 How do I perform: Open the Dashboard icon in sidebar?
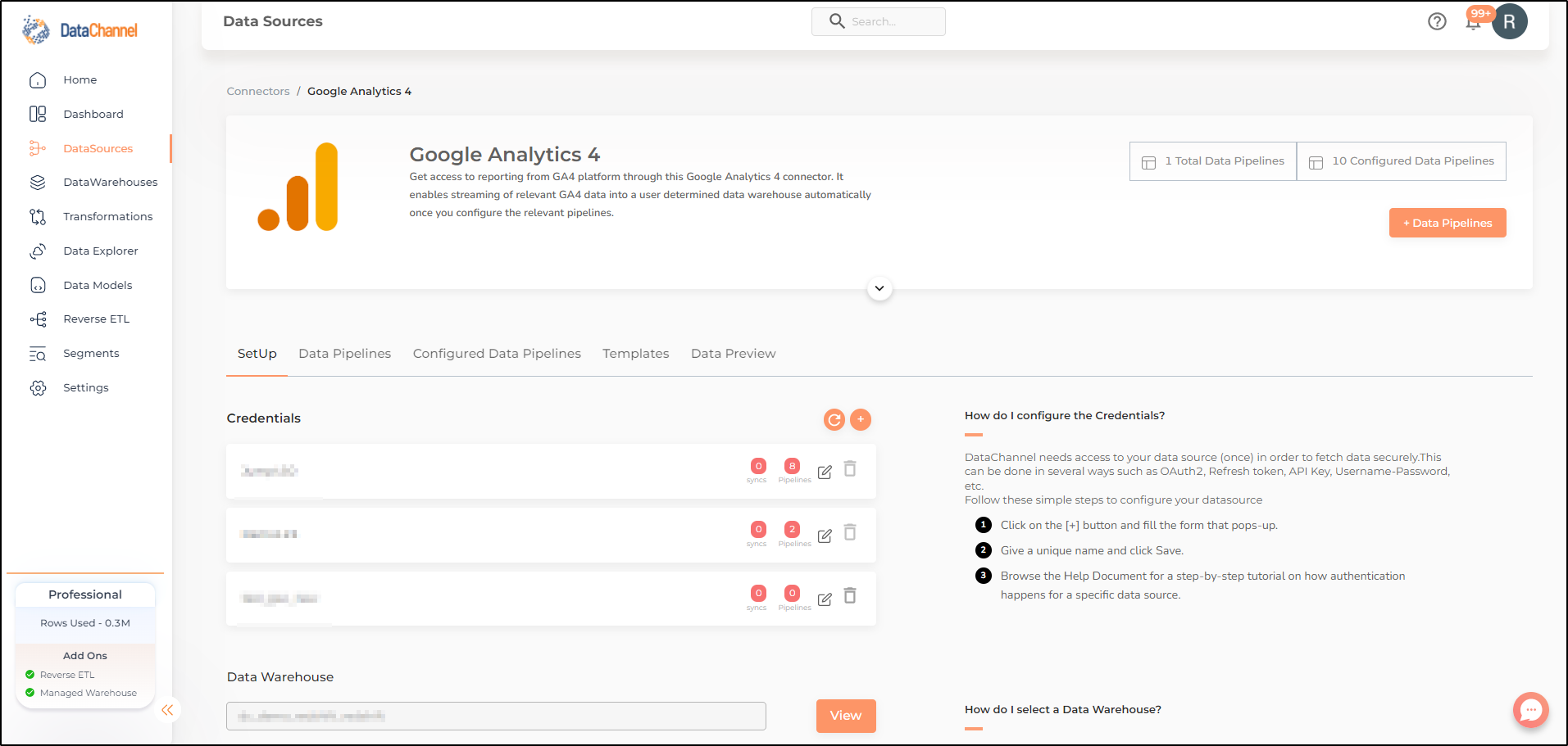pos(38,114)
